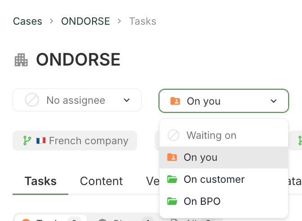The image size is (302, 221).
Task: Choose On BPO from the menu
Action: coord(202,201)
